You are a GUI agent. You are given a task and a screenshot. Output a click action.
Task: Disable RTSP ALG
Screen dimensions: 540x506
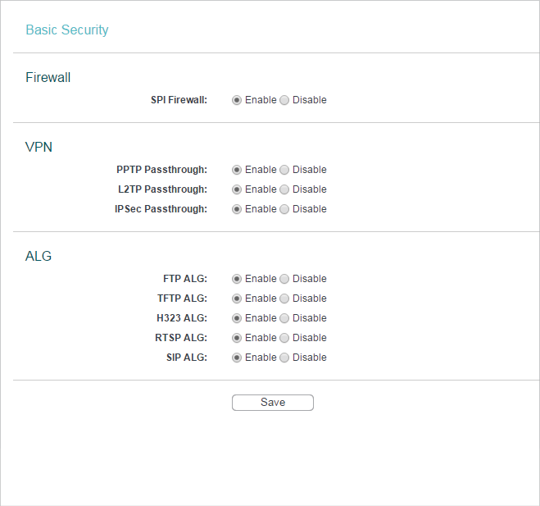click(284, 338)
